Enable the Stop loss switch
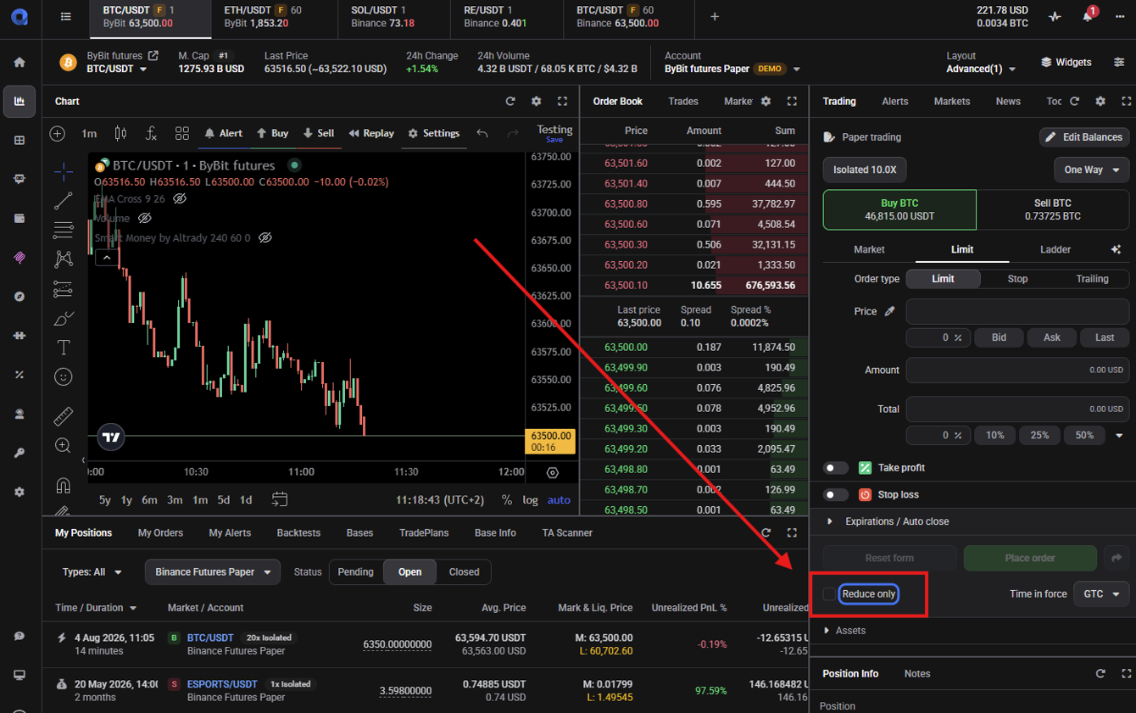 [x=836, y=494]
